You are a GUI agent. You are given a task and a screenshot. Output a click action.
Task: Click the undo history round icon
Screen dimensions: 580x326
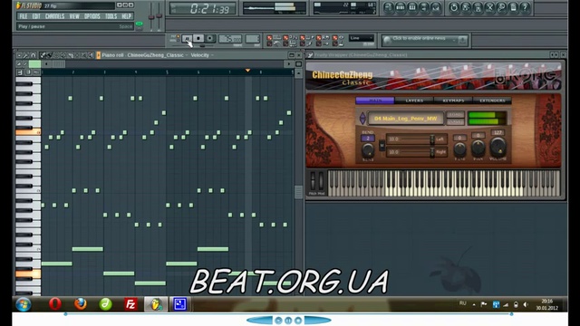(454, 7)
